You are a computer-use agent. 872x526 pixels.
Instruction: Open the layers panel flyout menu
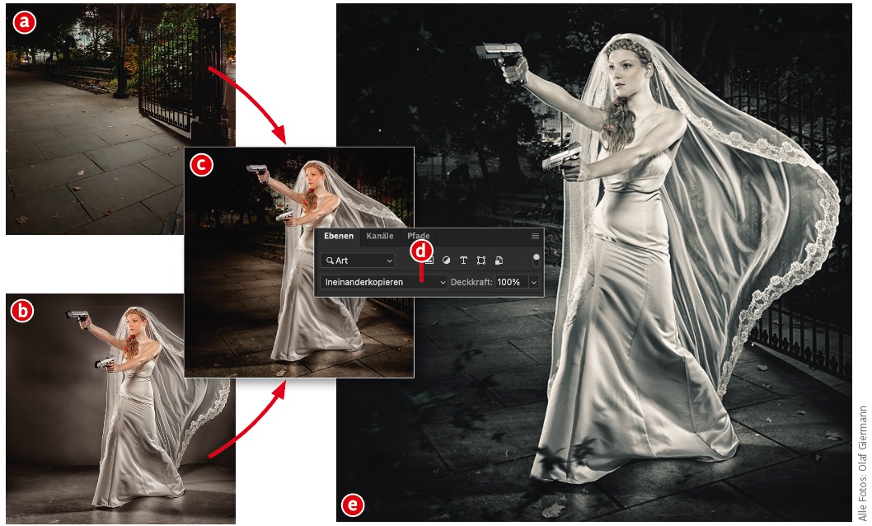coord(535,237)
